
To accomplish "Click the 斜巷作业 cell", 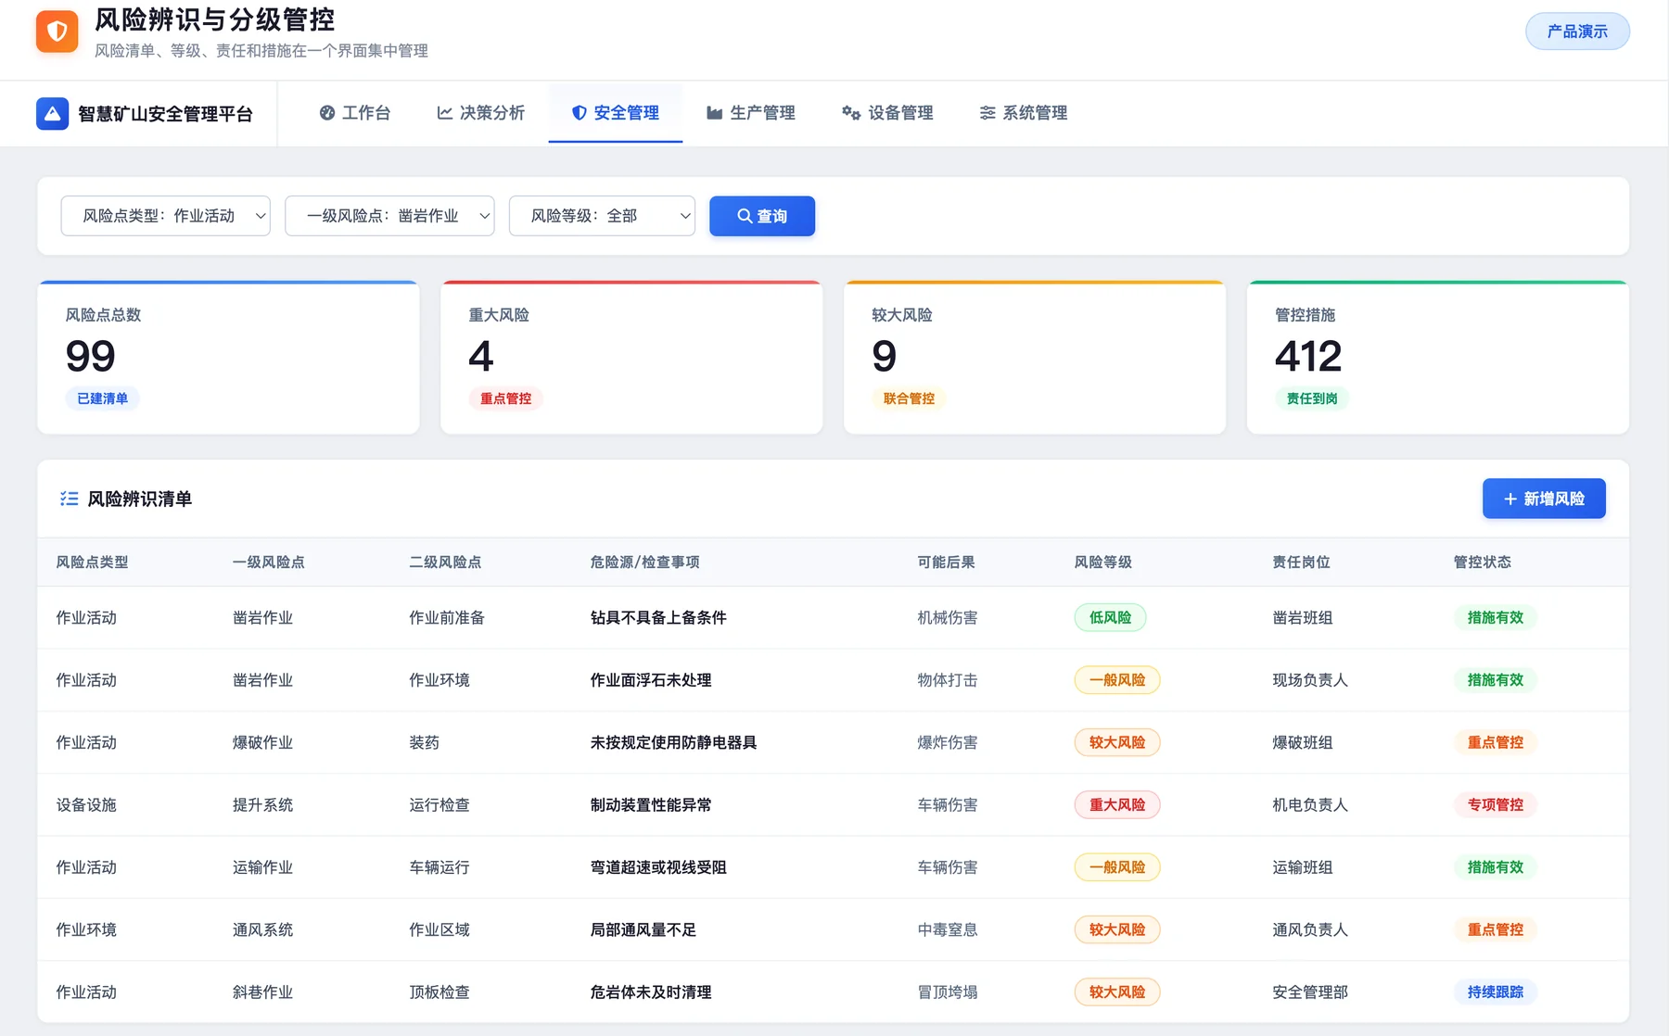I will (x=262, y=992).
